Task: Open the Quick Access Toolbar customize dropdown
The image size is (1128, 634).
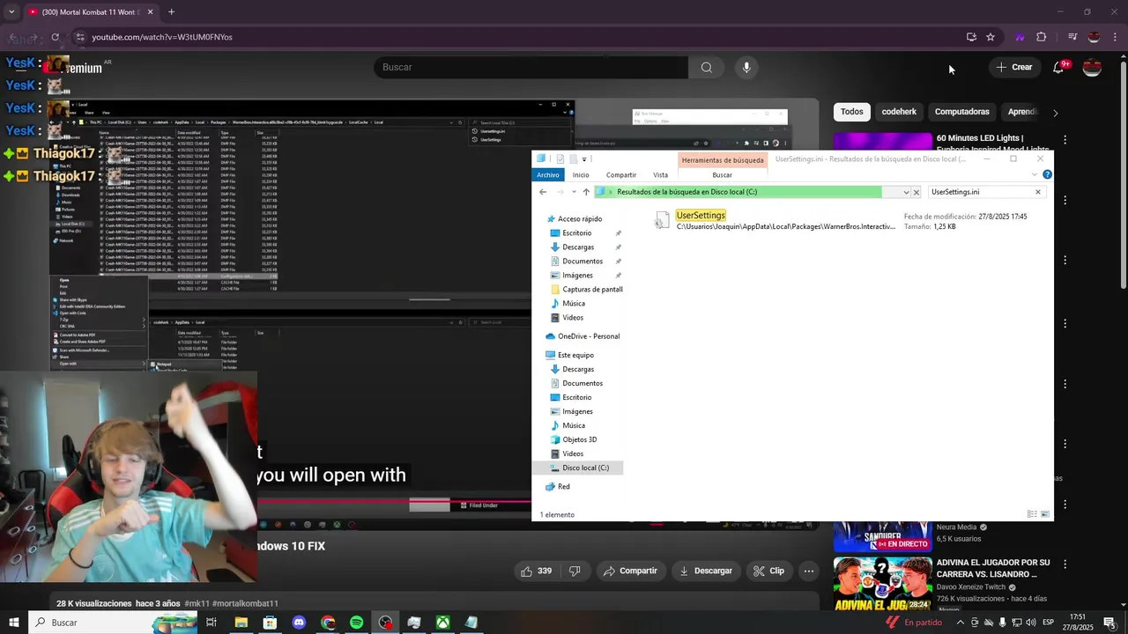Action: [x=584, y=159]
